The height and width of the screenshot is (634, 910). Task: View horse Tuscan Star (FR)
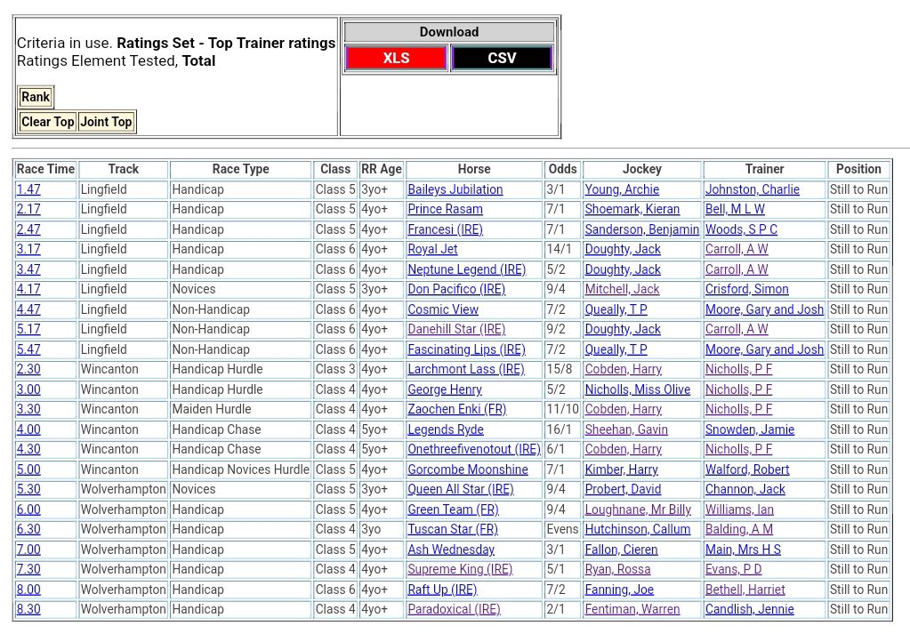pos(452,530)
